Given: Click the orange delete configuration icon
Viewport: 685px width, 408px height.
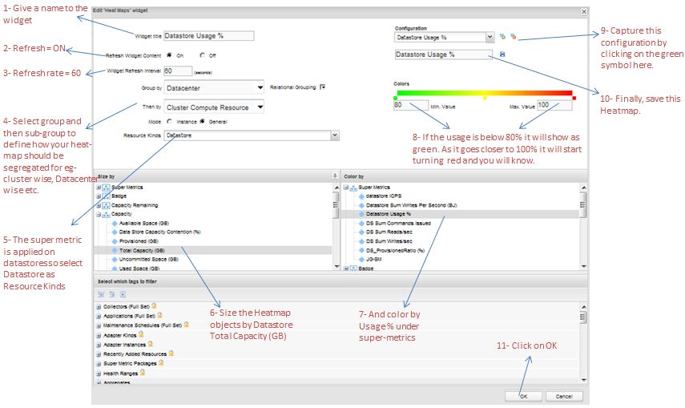Looking at the screenshot, I should point(513,37).
